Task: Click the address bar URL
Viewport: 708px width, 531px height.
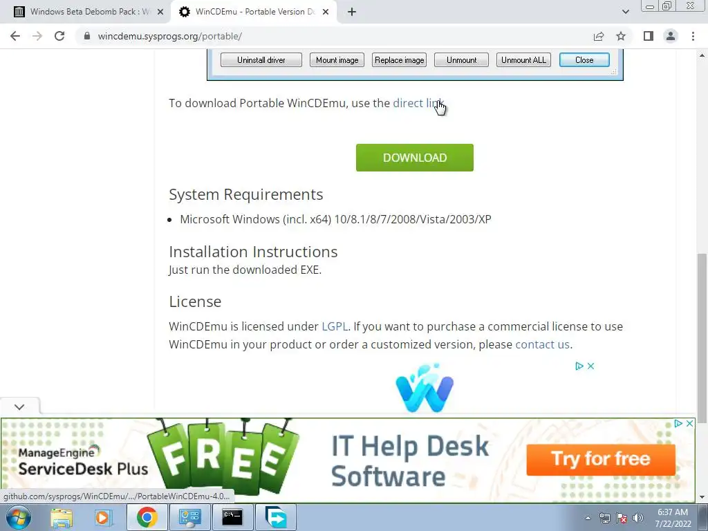Action: 170,36
